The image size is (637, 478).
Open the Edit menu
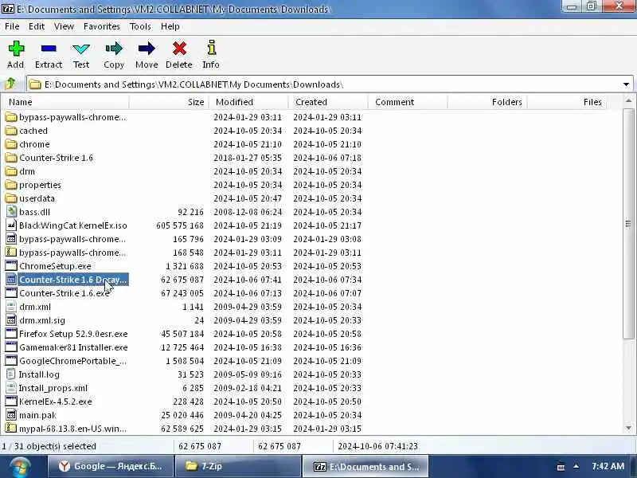37,26
